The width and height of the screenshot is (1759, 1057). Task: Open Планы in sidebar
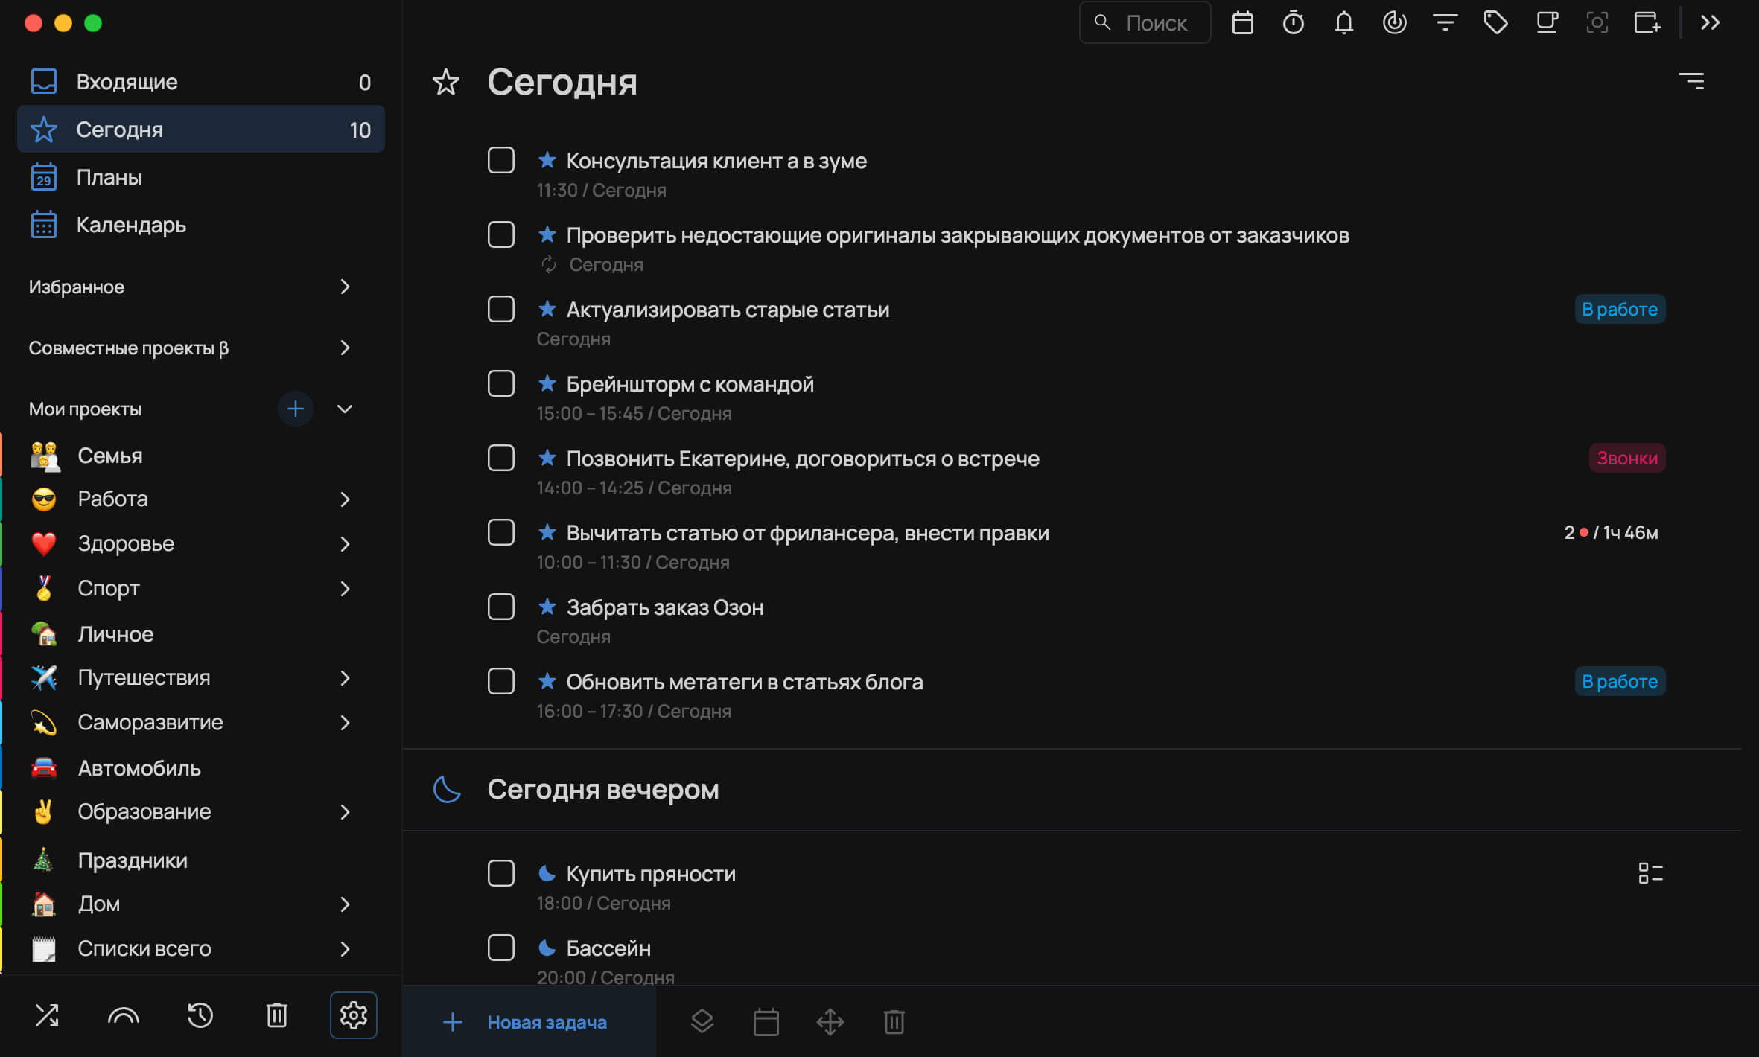pyautogui.click(x=200, y=177)
